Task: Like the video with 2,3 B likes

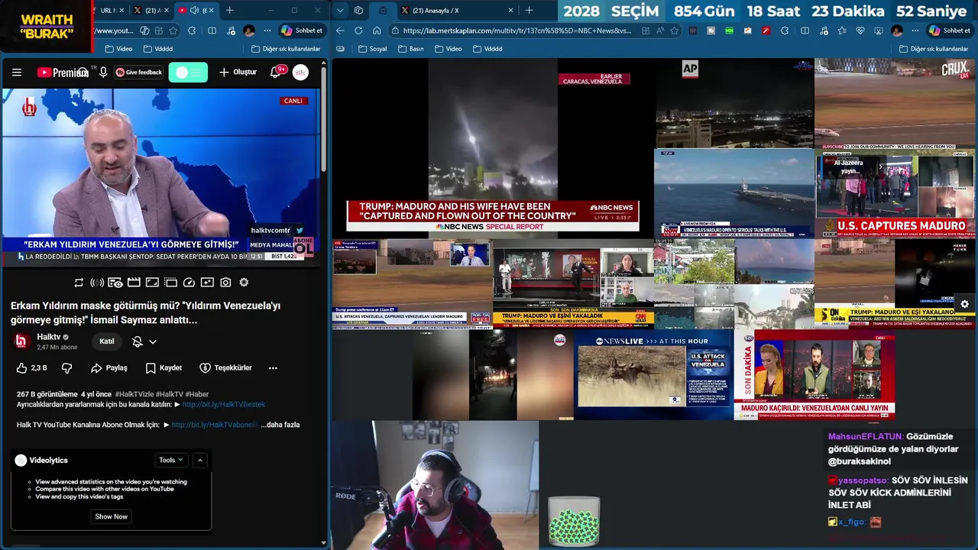Action: 32,367
